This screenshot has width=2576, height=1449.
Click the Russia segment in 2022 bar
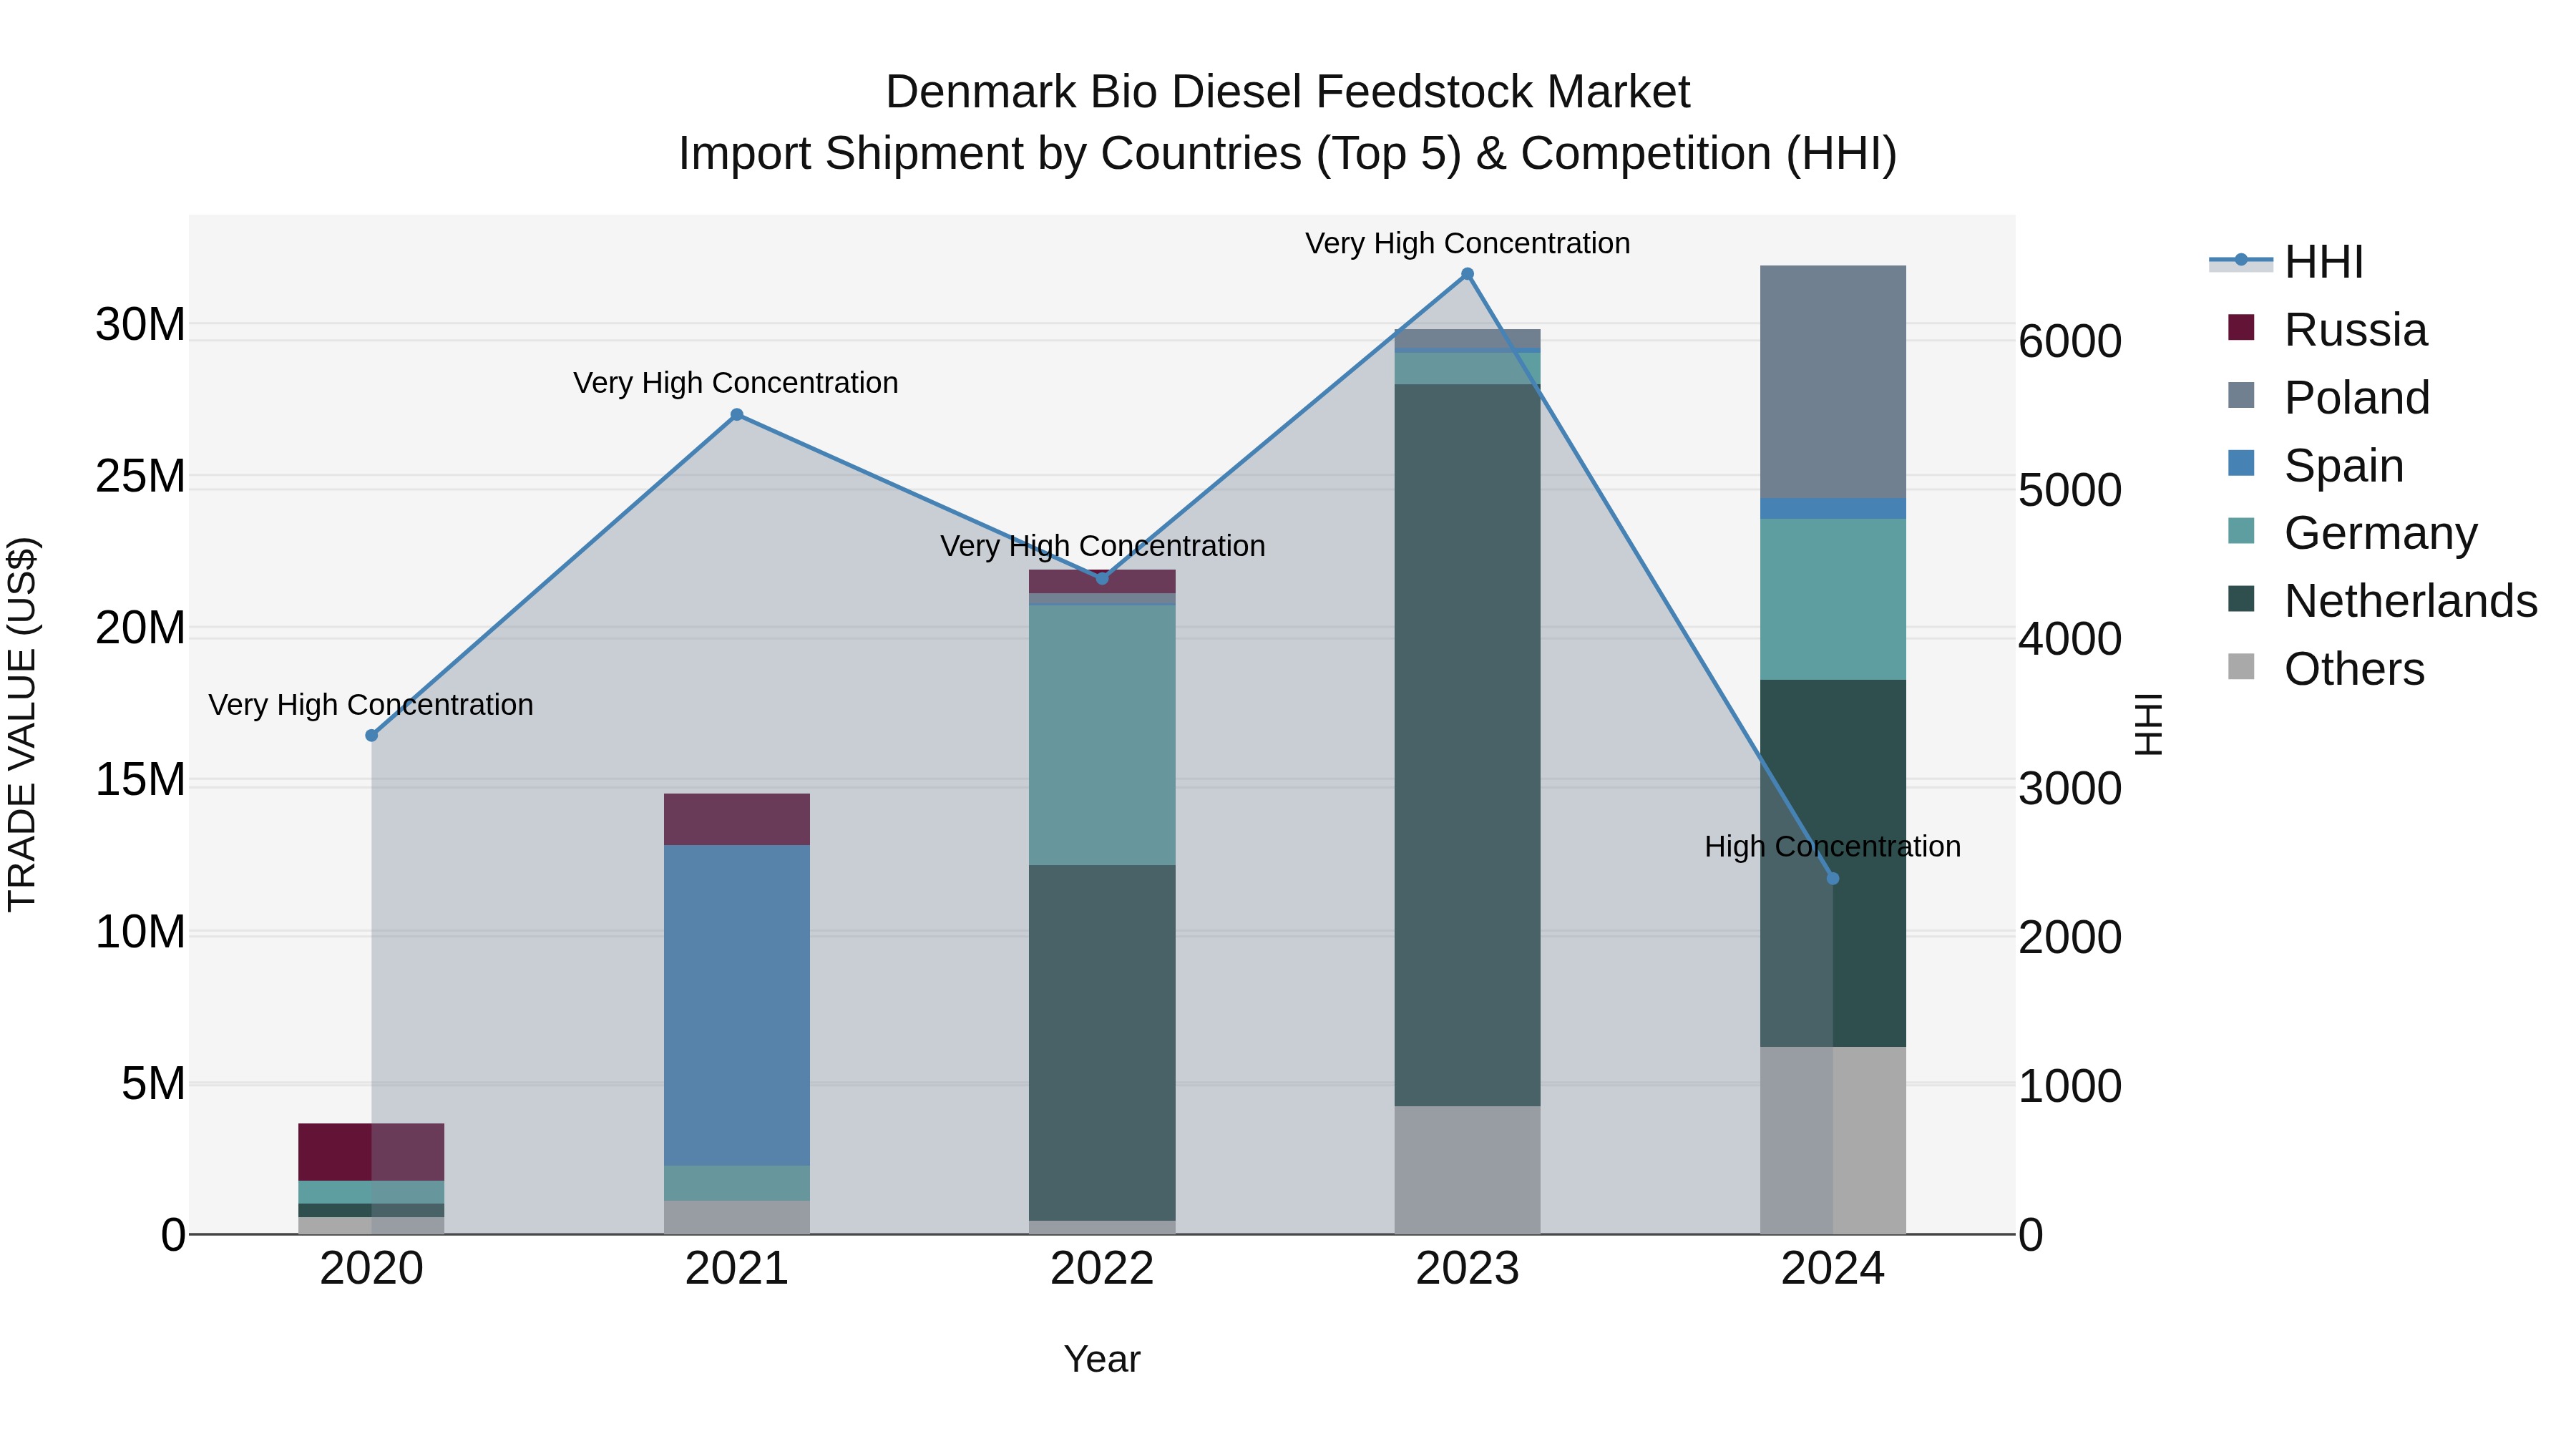[x=1102, y=581]
